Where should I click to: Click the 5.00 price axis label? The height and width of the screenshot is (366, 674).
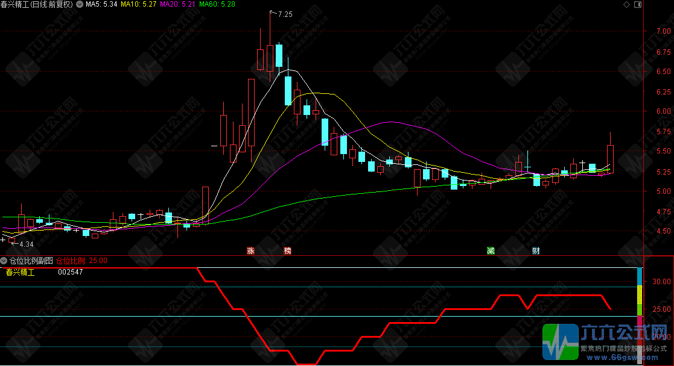[x=664, y=191]
